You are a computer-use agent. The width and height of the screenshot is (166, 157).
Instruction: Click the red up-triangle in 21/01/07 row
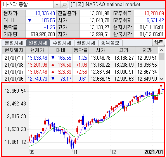(x=53, y=72)
